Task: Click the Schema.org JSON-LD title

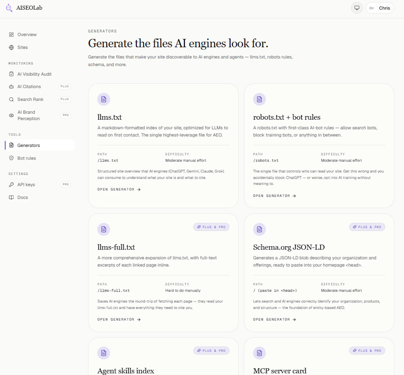Action: (289, 247)
